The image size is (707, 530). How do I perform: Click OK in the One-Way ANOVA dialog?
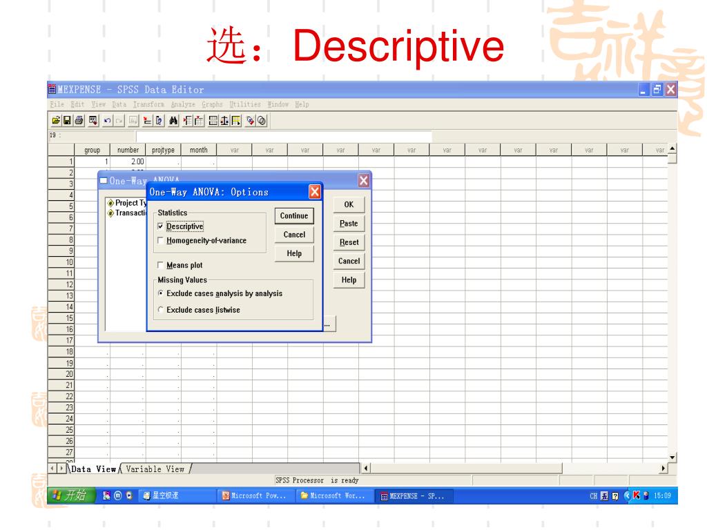(349, 204)
